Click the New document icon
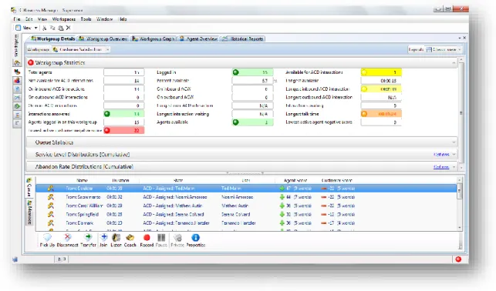 [19, 28]
